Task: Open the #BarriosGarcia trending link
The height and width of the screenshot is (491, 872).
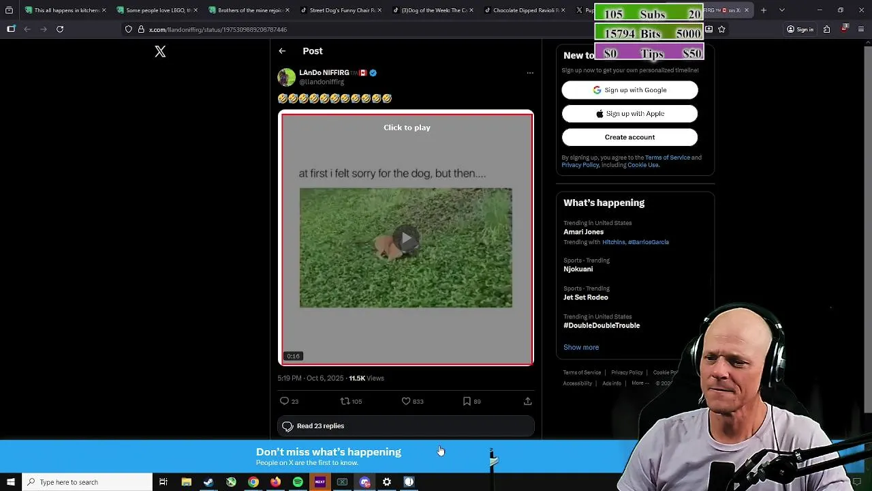Action: 649,242
